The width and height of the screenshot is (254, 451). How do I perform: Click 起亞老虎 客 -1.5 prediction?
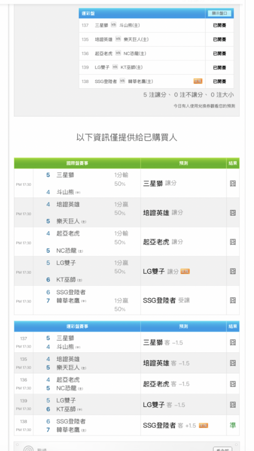tap(166, 384)
